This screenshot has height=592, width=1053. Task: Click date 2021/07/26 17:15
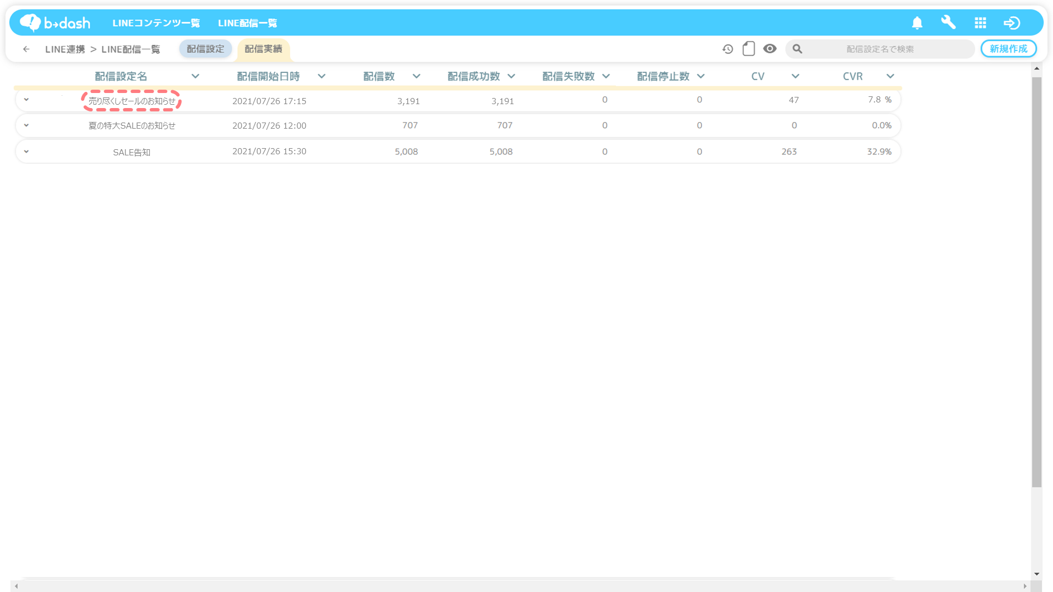tap(269, 101)
